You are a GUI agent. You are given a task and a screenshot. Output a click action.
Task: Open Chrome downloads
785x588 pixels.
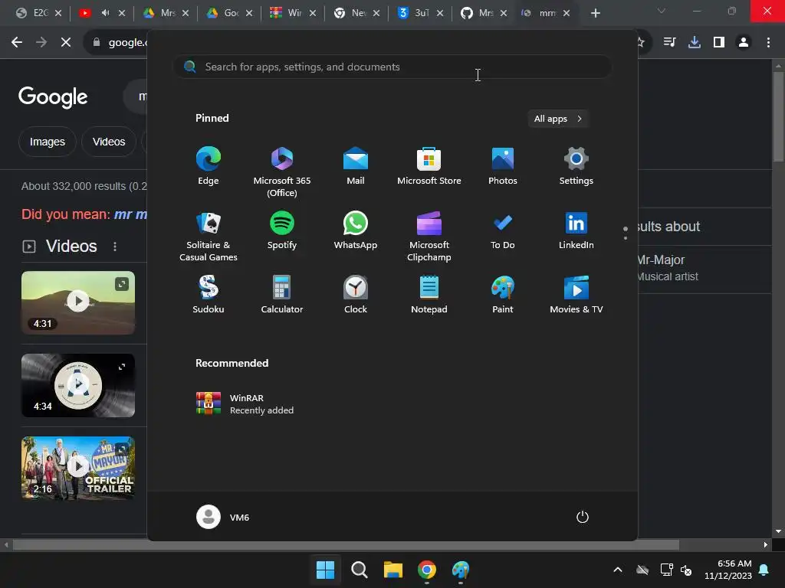(695, 43)
